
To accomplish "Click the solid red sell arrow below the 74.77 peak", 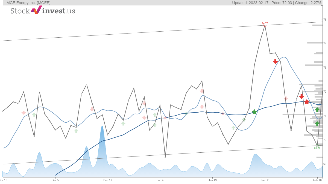I will [x=275, y=62].
